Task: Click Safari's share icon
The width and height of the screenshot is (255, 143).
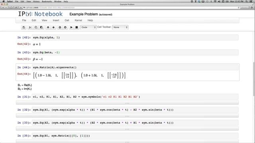Action: coord(16,8)
